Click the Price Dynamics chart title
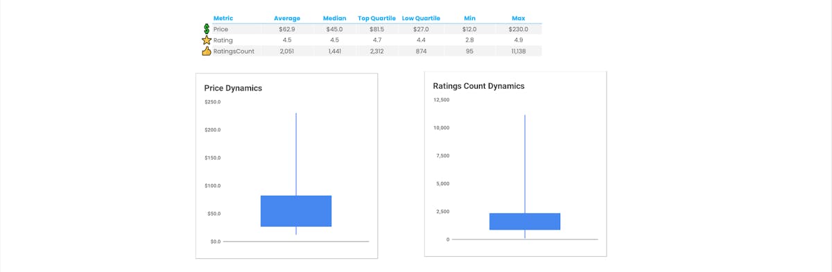 tap(233, 88)
